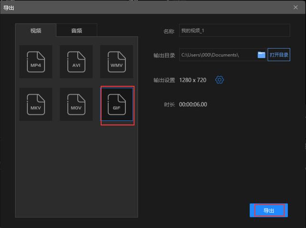Choose AVI as export format
This screenshot has width=306, height=228.
76,62
